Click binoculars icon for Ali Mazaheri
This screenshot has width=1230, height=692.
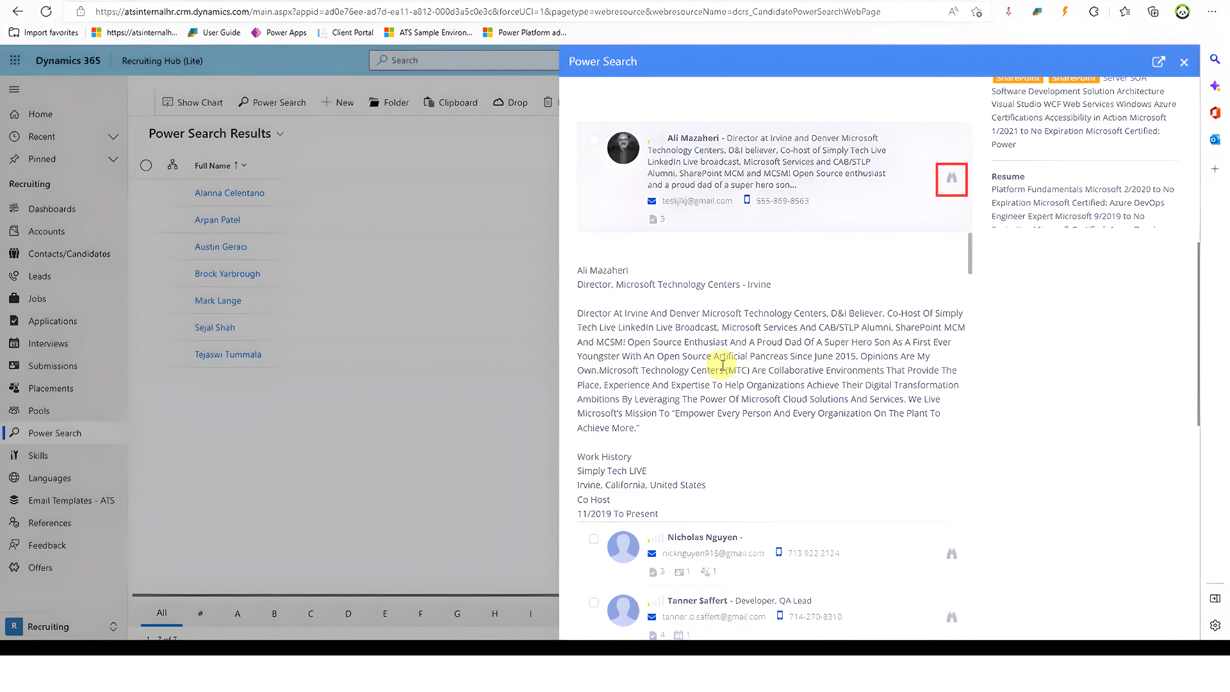(951, 178)
